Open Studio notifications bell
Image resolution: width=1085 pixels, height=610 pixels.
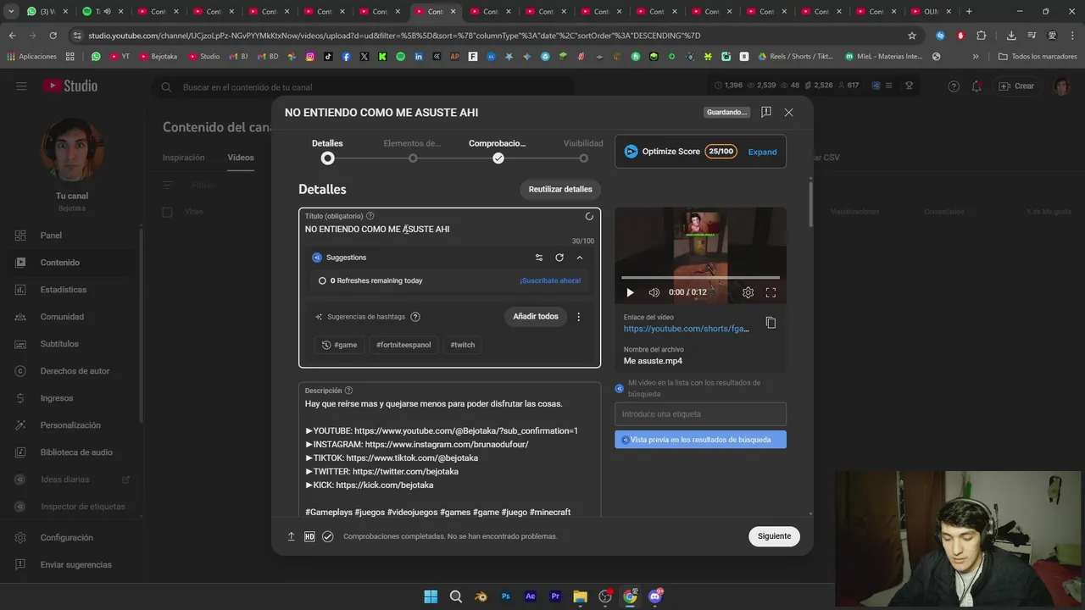pyautogui.click(x=976, y=86)
